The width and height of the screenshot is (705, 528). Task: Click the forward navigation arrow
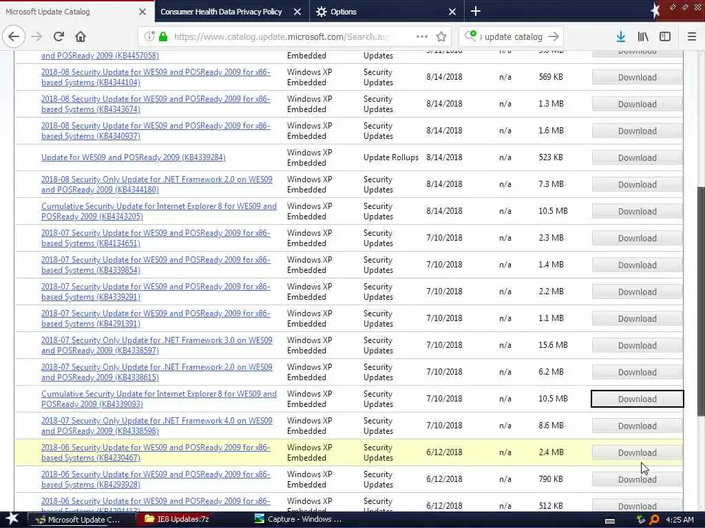(37, 37)
